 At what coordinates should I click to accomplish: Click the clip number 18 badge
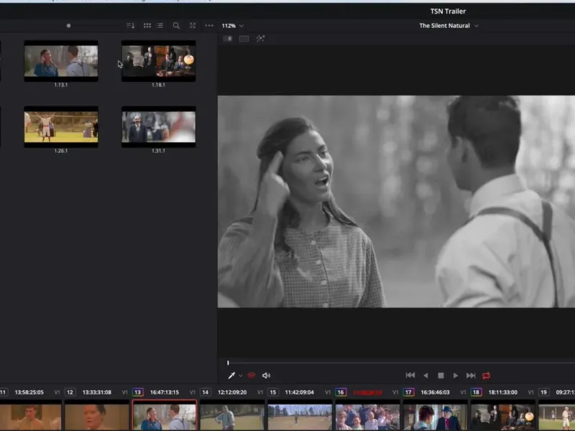pos(476,392)
